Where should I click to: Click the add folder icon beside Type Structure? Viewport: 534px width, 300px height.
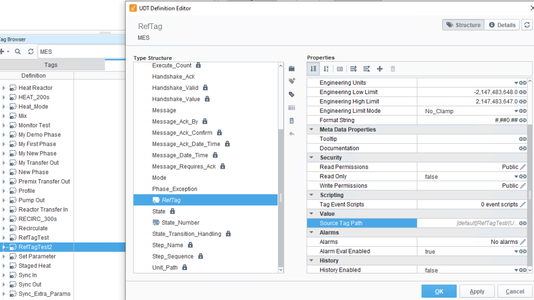pyautogui.click(x=292, y=69)
